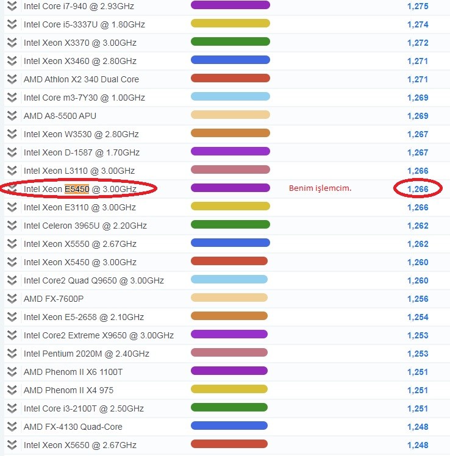
Task: Open the Intel Core2 Extreme X9650 link
Action: click(x=99, y=335)
